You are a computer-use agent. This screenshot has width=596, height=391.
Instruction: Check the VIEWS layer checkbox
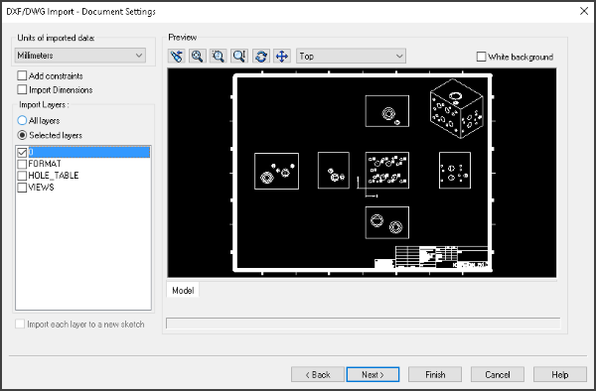tap(22, 188)
